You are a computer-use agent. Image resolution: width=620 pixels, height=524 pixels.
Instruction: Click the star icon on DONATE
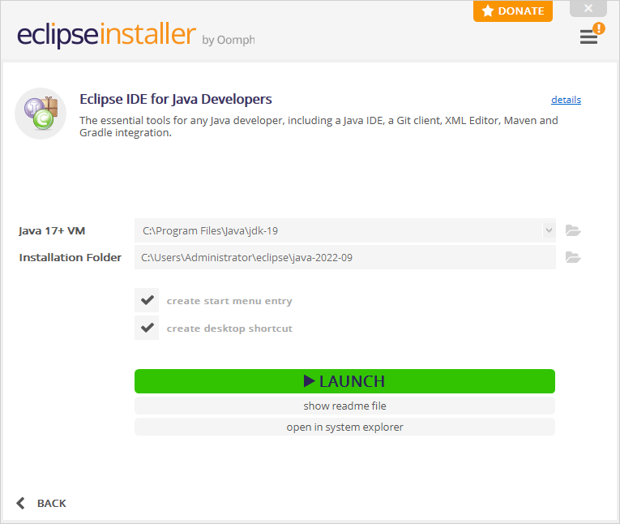tap(488, 11)
